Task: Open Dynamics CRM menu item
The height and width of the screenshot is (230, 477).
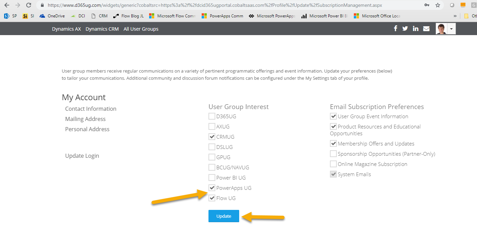Action: point(102,29)
